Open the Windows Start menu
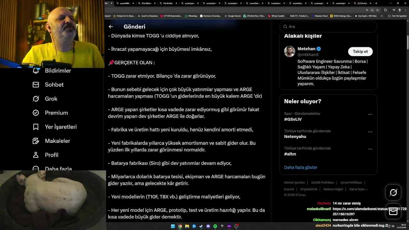The image size is (409, 230). tap(173, 226)
